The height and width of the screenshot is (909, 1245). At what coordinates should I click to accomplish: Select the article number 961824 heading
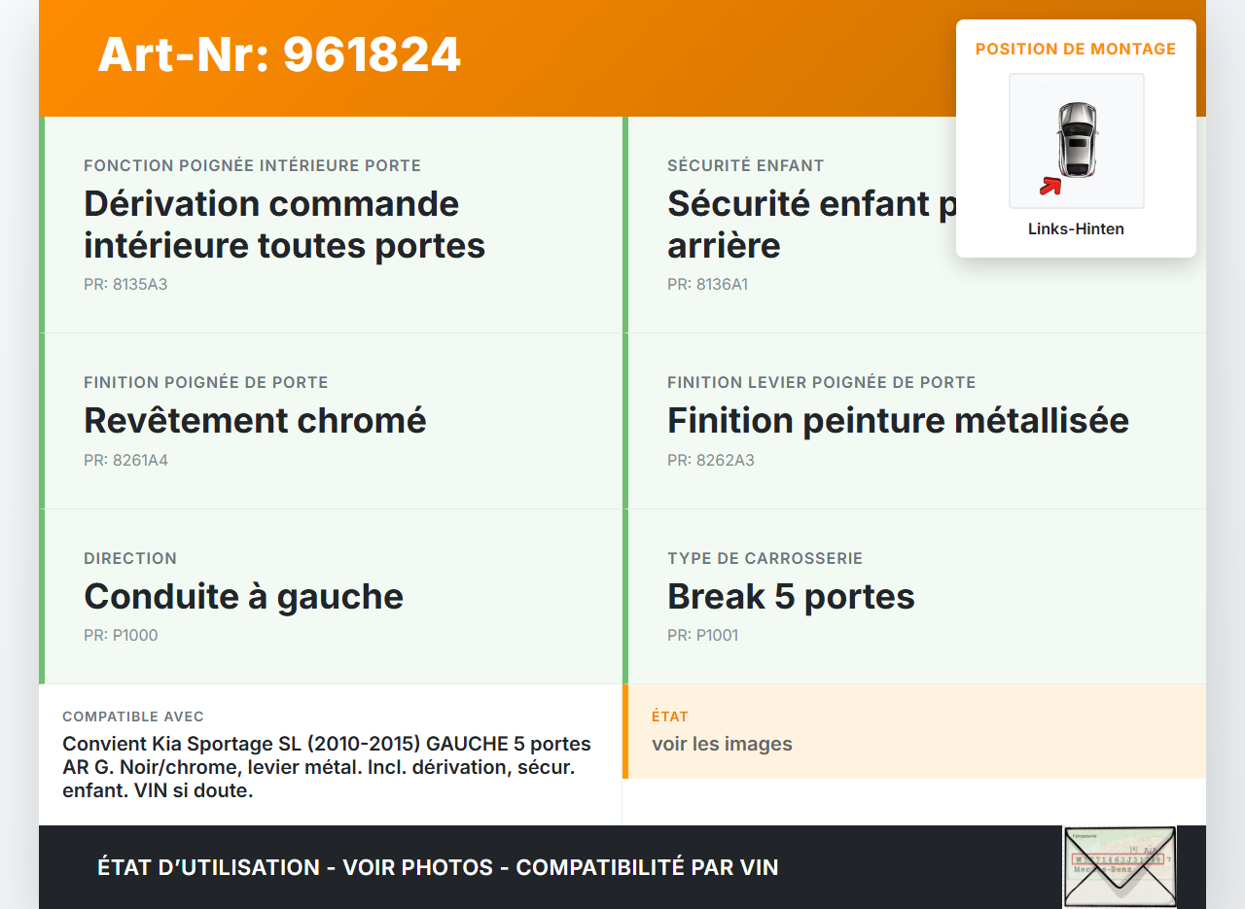pos(279,54)
